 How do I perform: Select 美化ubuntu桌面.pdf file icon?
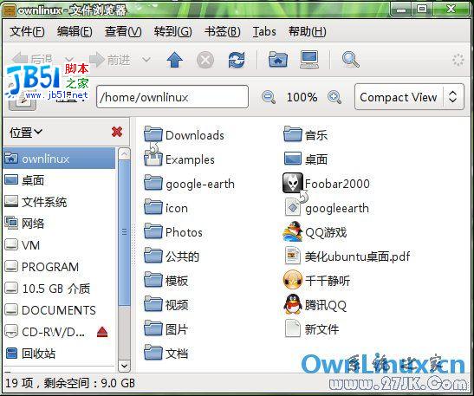pos(293,256)
